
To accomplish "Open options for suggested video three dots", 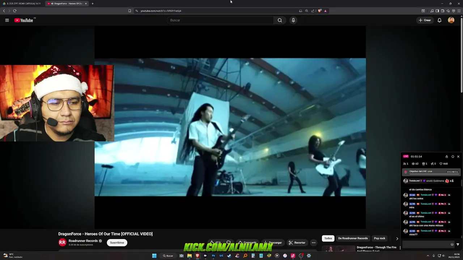I will click(x=400, y=248).
